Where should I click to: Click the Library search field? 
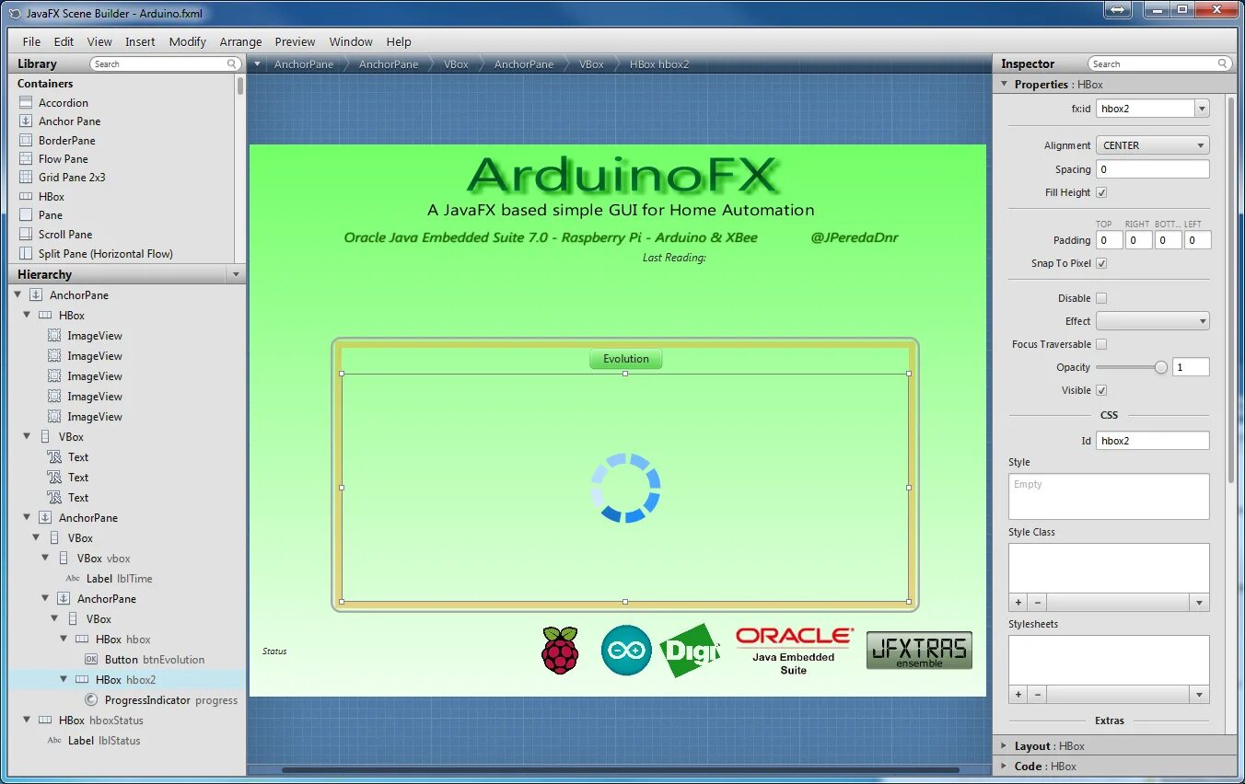pos(166,63)
